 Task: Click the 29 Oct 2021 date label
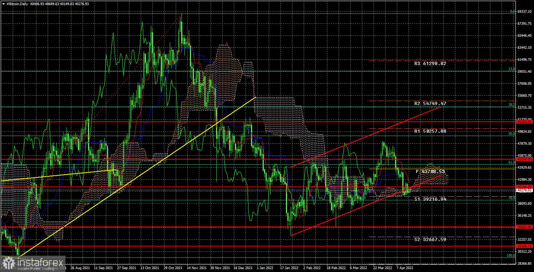[x=173, y=268]
